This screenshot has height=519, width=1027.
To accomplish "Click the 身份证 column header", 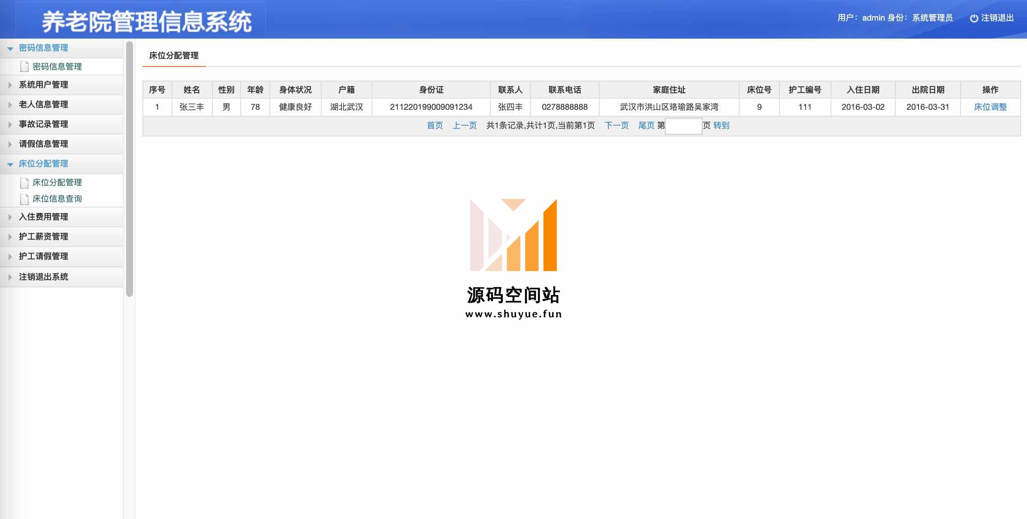I will point(431,90).
